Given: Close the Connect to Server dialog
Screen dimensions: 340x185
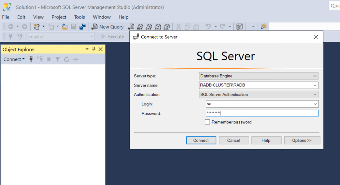Looking at the screenshot, I should 316,37.
